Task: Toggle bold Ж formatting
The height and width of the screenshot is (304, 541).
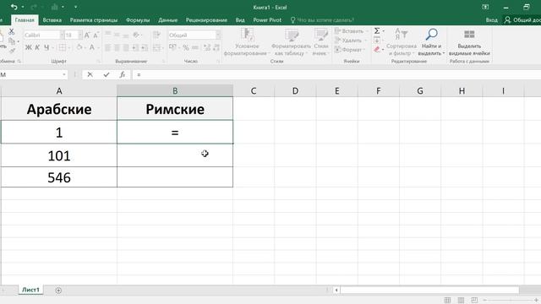Action: (28, 47)
